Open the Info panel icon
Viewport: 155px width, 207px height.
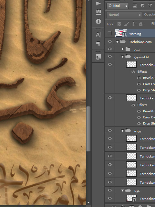tap(98, 21)
